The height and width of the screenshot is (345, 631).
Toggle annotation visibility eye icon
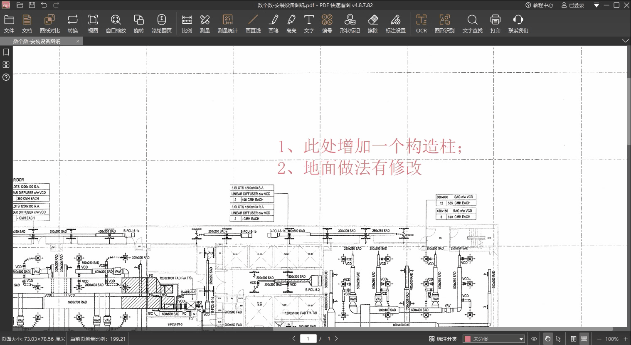tap(534, 339)
